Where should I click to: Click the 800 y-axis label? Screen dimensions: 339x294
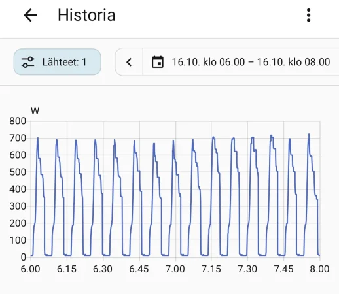[x=18, y=121]
